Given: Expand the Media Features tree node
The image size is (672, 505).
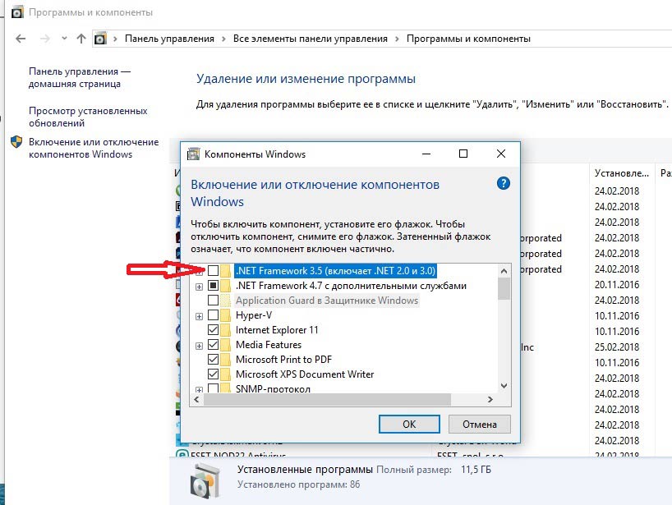Looking at the screenshot, I should tap(199, 346).
